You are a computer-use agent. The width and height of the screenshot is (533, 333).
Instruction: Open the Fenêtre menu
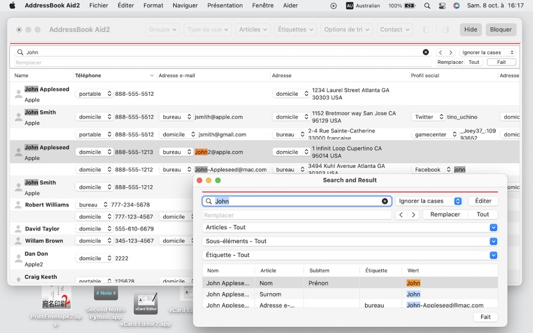click(x=263, y=5)
